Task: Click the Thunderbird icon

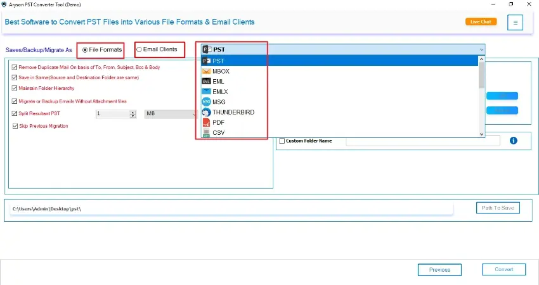Action: coord(206,112)
